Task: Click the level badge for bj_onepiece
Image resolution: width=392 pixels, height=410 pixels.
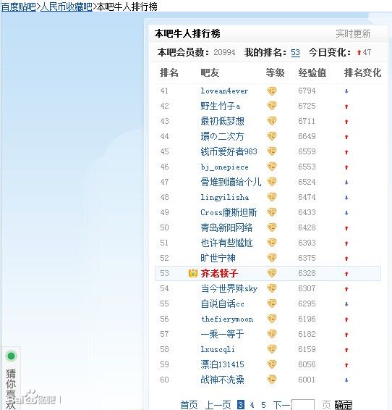Action: [272, 167]
